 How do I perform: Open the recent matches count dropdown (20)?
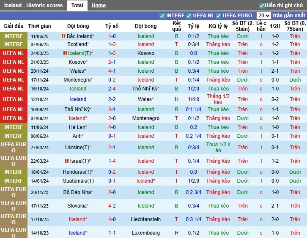(x=263, y=16)
